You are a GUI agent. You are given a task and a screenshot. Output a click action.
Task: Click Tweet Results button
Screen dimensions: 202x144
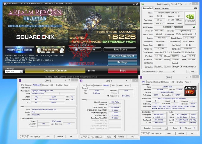85,49
